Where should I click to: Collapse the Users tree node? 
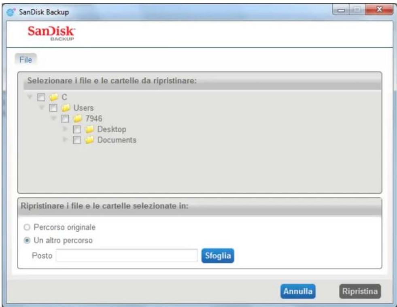(42, 108)
